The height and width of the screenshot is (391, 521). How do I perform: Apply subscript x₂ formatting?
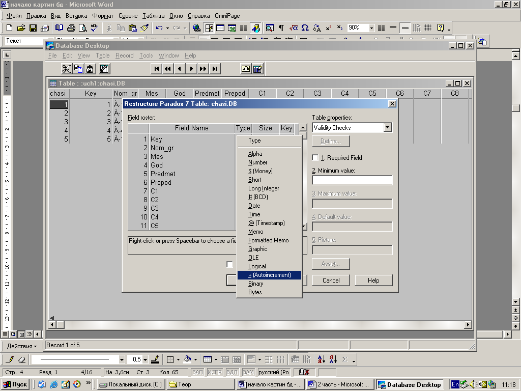coord(339,28)
